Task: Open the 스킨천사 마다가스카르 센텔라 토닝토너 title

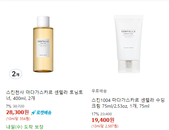Action: (x=44, y=95)
